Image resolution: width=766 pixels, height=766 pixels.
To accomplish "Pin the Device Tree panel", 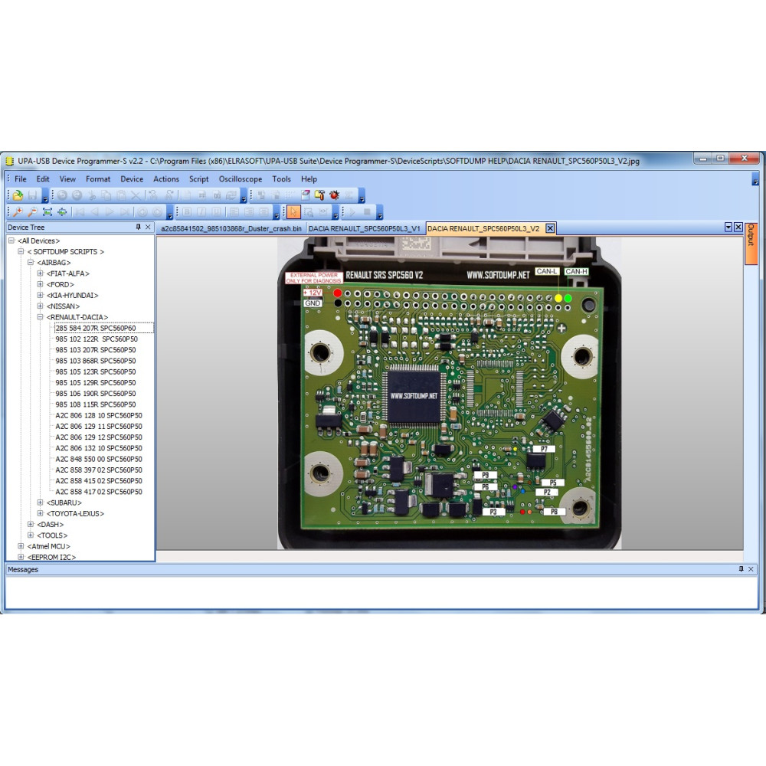I will (138, 228).
